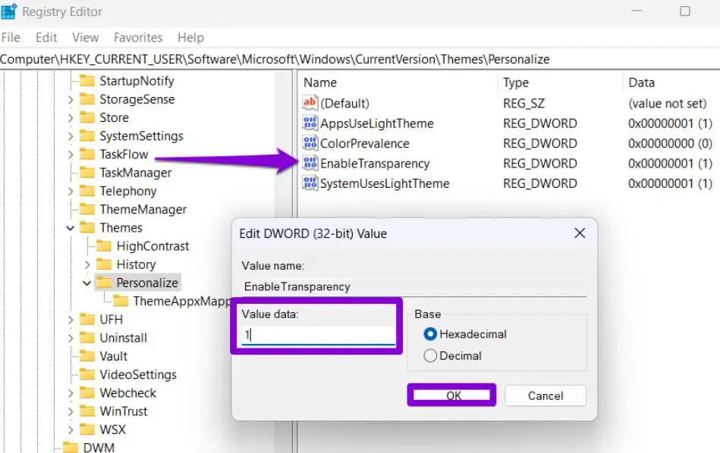Click inside the Value data field
The image size is (720, 453).
pos(318,335)
